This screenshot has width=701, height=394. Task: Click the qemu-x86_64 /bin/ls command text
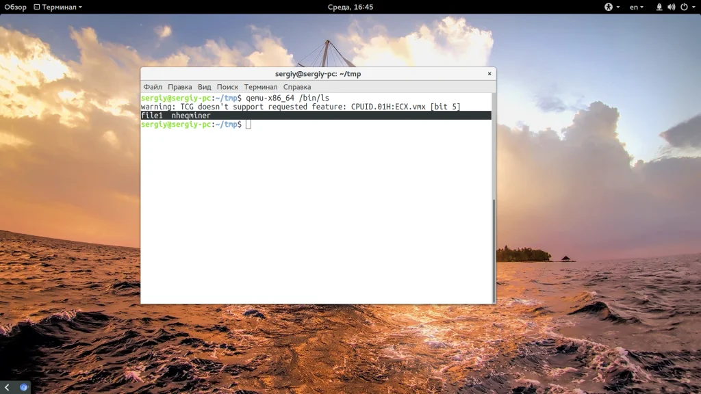288,98
